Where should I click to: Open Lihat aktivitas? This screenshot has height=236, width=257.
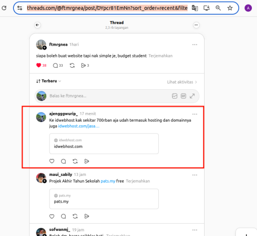point(182,82)
